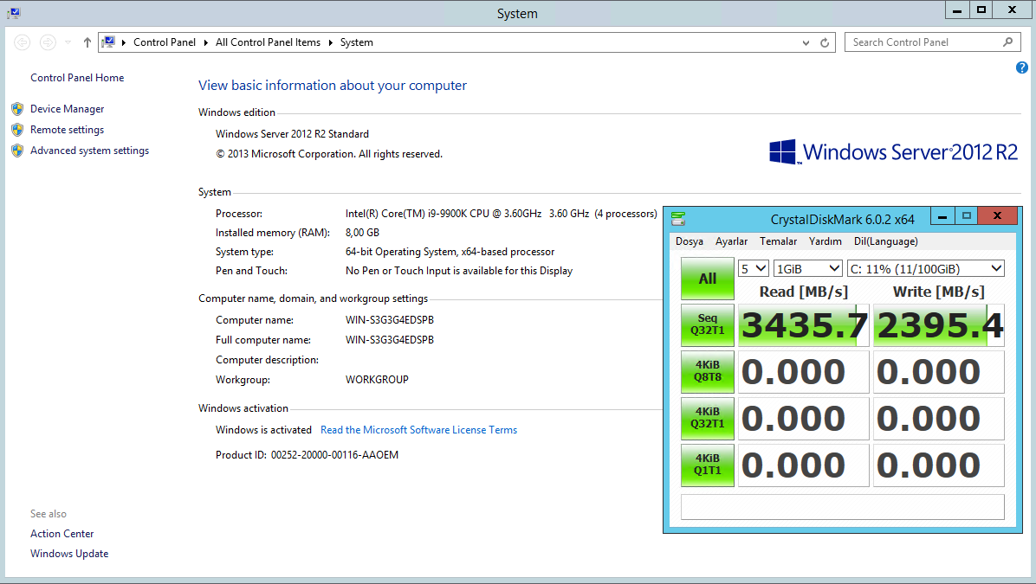Minimize the CrystalDiskMark window

coord(942,215)
